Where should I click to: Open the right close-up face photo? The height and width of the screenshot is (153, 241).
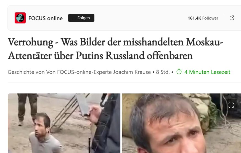182,123
